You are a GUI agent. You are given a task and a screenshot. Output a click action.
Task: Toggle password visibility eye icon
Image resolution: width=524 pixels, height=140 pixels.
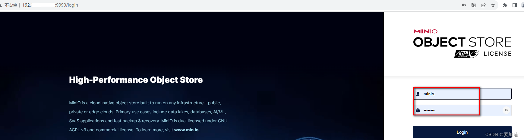[x=506, y=110]
